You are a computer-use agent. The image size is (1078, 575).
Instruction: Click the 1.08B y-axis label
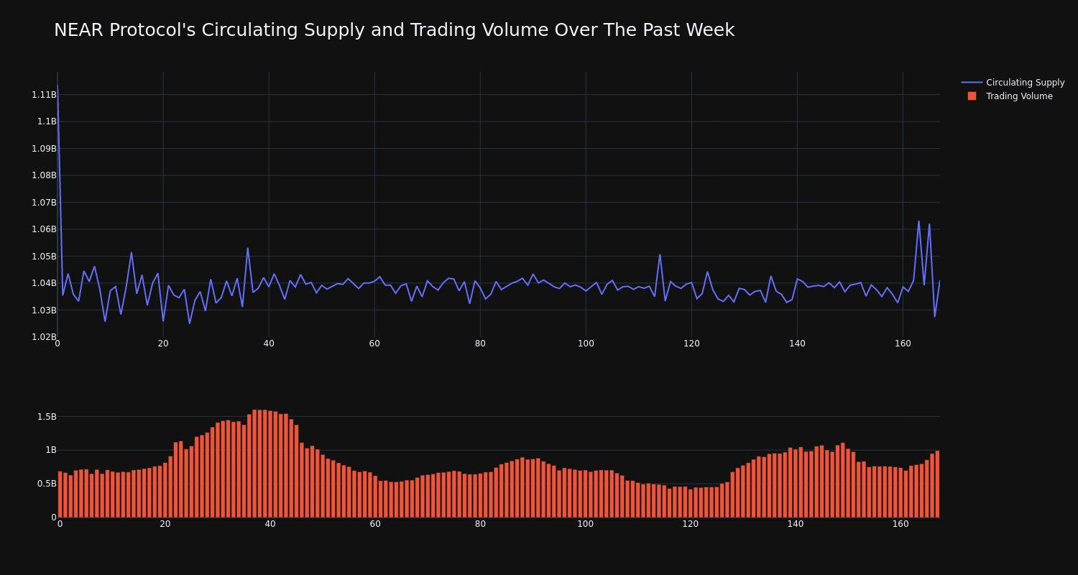44,175
